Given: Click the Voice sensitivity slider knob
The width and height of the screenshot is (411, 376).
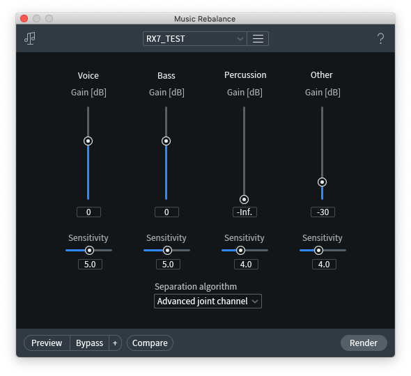Looking at the screenshot, I should 89,251.
